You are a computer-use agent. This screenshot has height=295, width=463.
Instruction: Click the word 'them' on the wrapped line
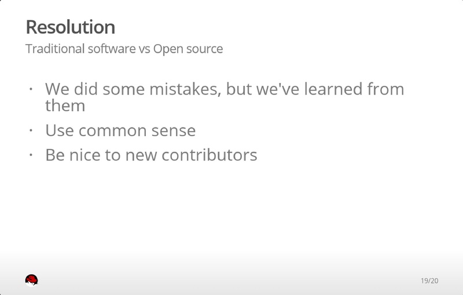point(65,106)
